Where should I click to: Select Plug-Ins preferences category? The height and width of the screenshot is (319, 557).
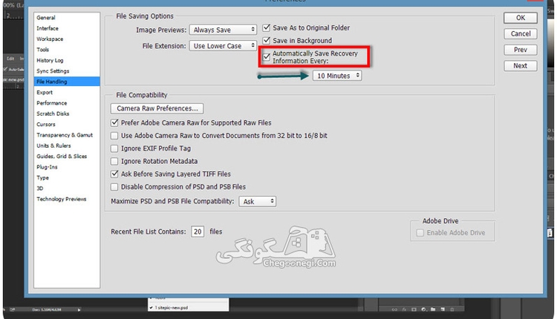coord(47,167)
